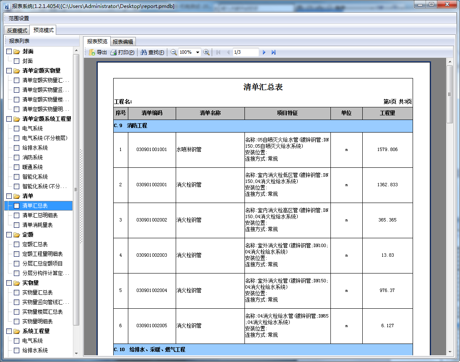Viewport: 460px width, 362px height.
Task: Click the 清单 folder icon in the tree
Action: [x=17, y=196]
